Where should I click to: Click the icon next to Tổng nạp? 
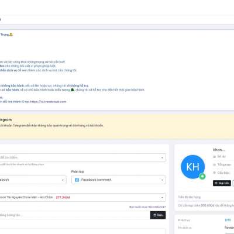(215, 164)
